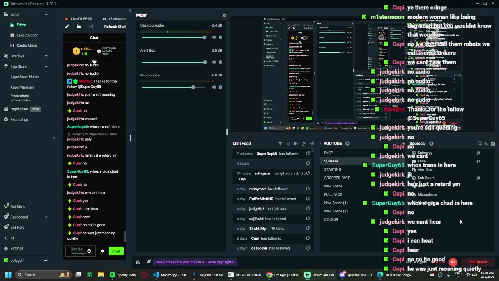Select the CENSOR scene
The height and width of the screenshot is (281, 499).
click(331, 219)
